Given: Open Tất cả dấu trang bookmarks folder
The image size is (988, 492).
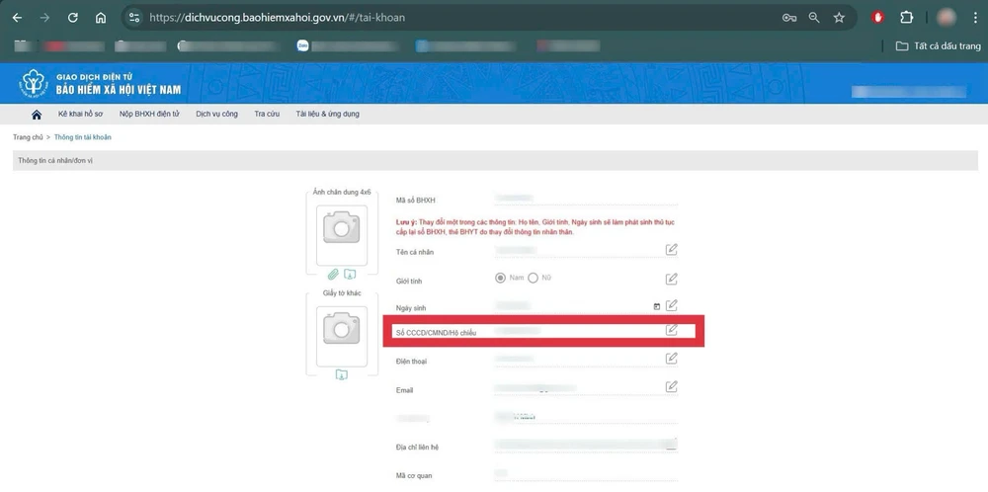Looking at the screenshot, I should tap(939, 45).
